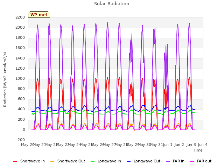Image resolution: width=224 pixels, height=168 pixels.
Task: Click the 1800 y-axis tick label
Action: click(20, 37)
